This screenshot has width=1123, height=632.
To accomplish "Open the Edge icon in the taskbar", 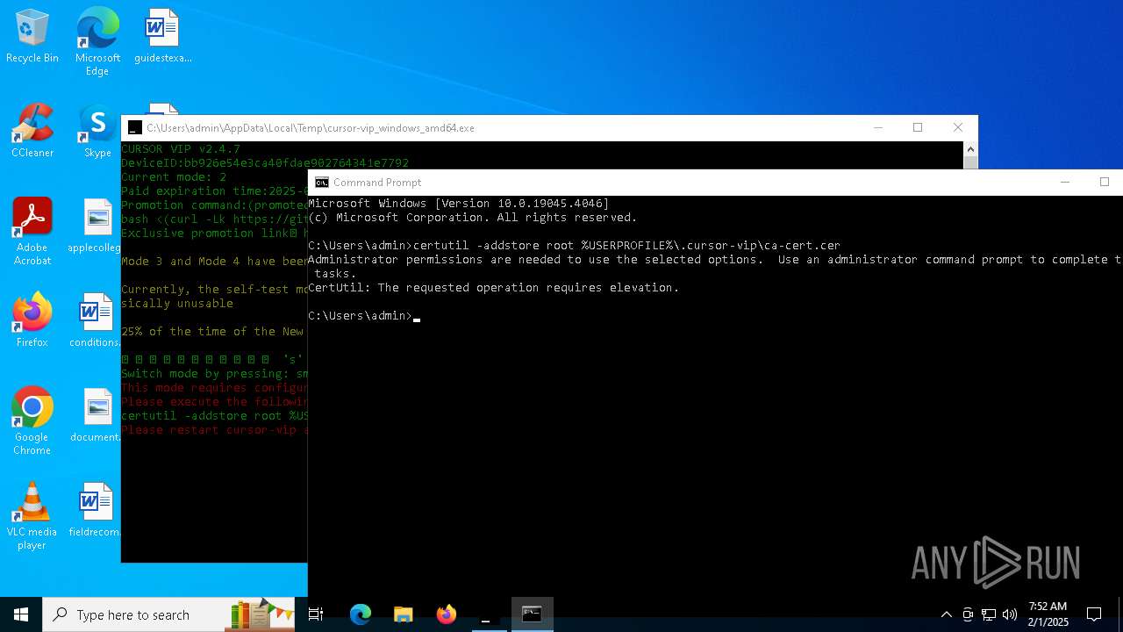I will (x=361, y=614).
